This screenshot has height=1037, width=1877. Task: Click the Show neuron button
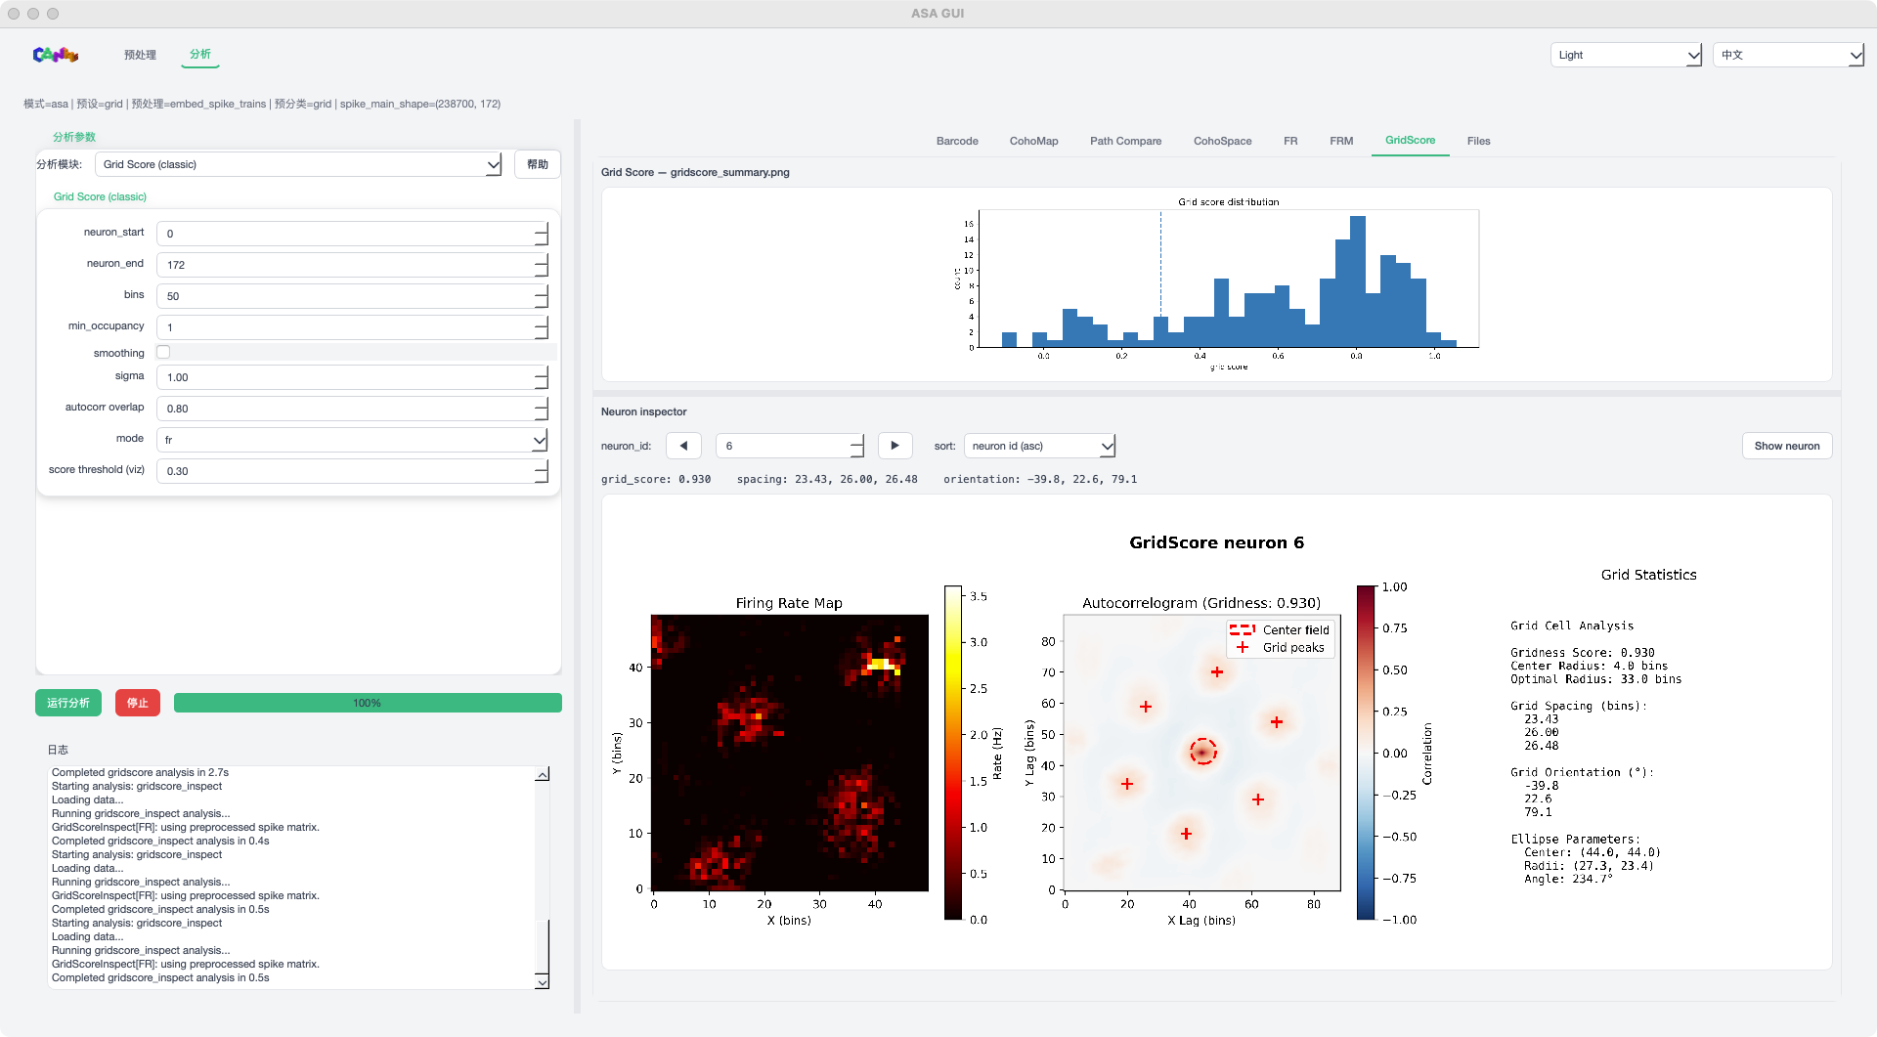click(x=1786, y=446)
